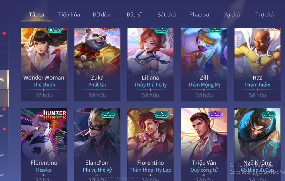Click the A badge on Ngộ Không card
Image resolution: width=285 pixels, height=181 pixels.
(x=269, y=114)
